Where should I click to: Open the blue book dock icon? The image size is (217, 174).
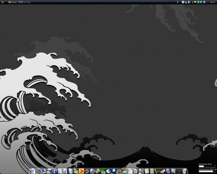tap(108, 171)
